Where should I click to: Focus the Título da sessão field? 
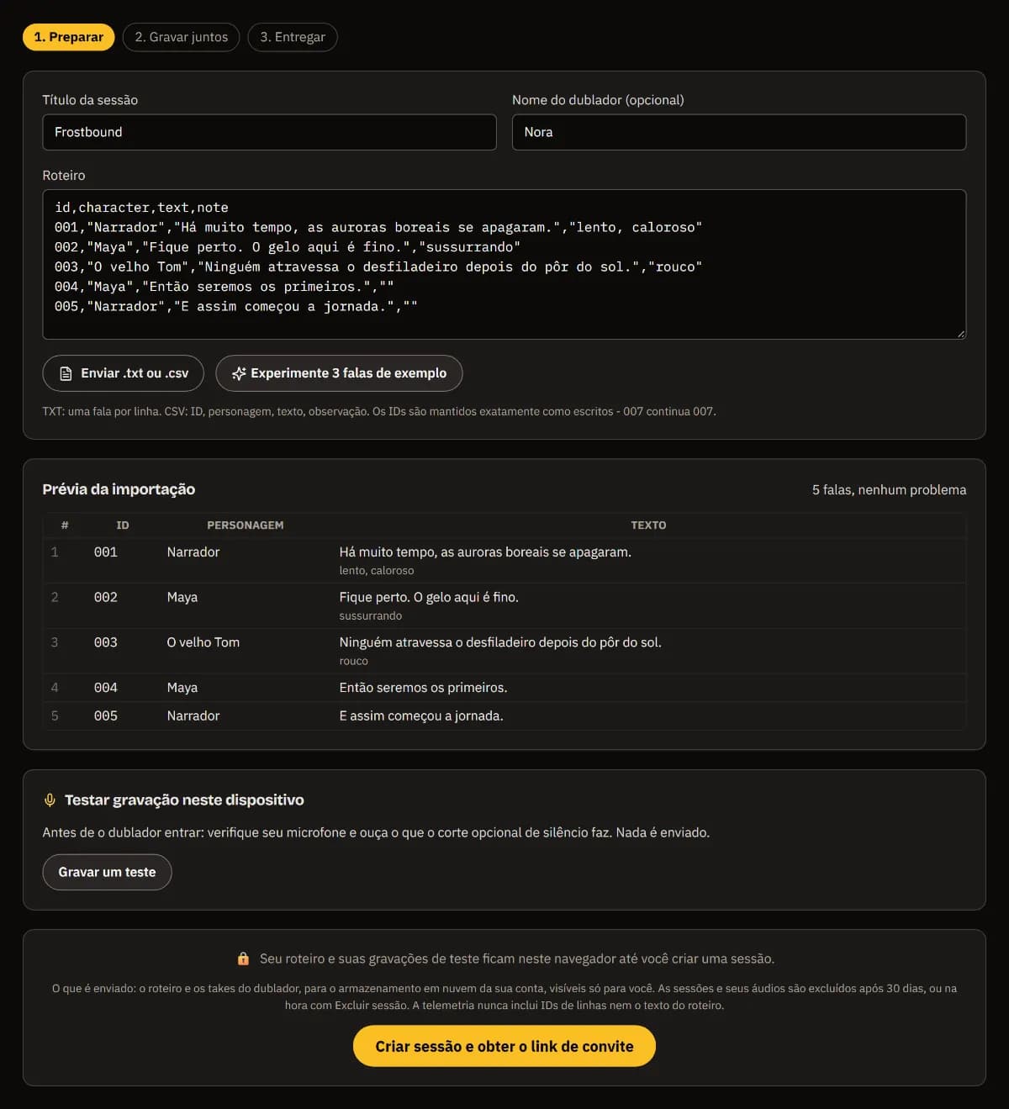coord(269,132)
